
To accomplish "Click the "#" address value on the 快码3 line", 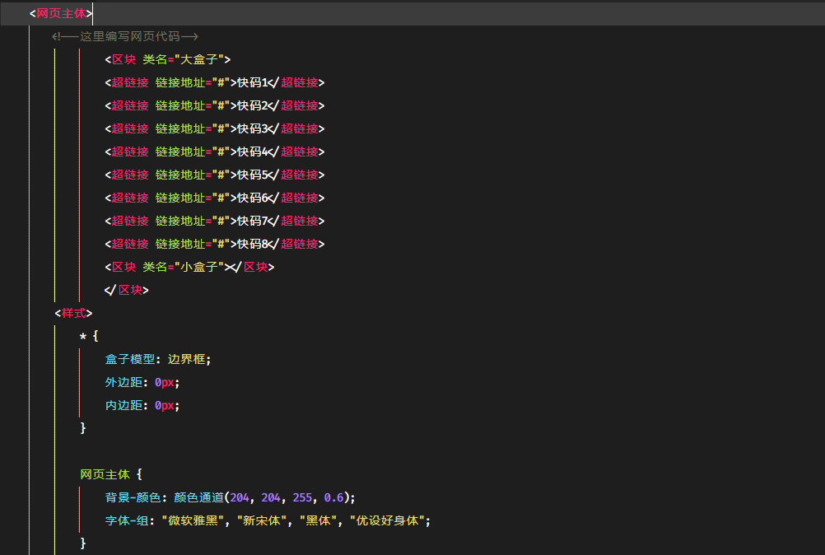I will (x=221, y=129).
